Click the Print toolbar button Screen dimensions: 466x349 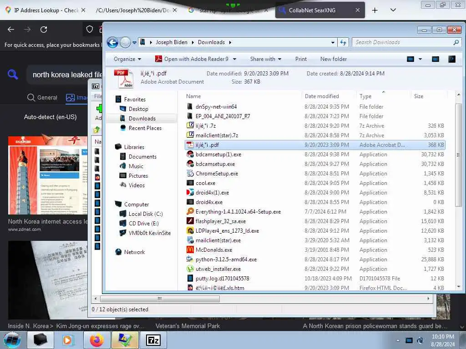[301, 59]
